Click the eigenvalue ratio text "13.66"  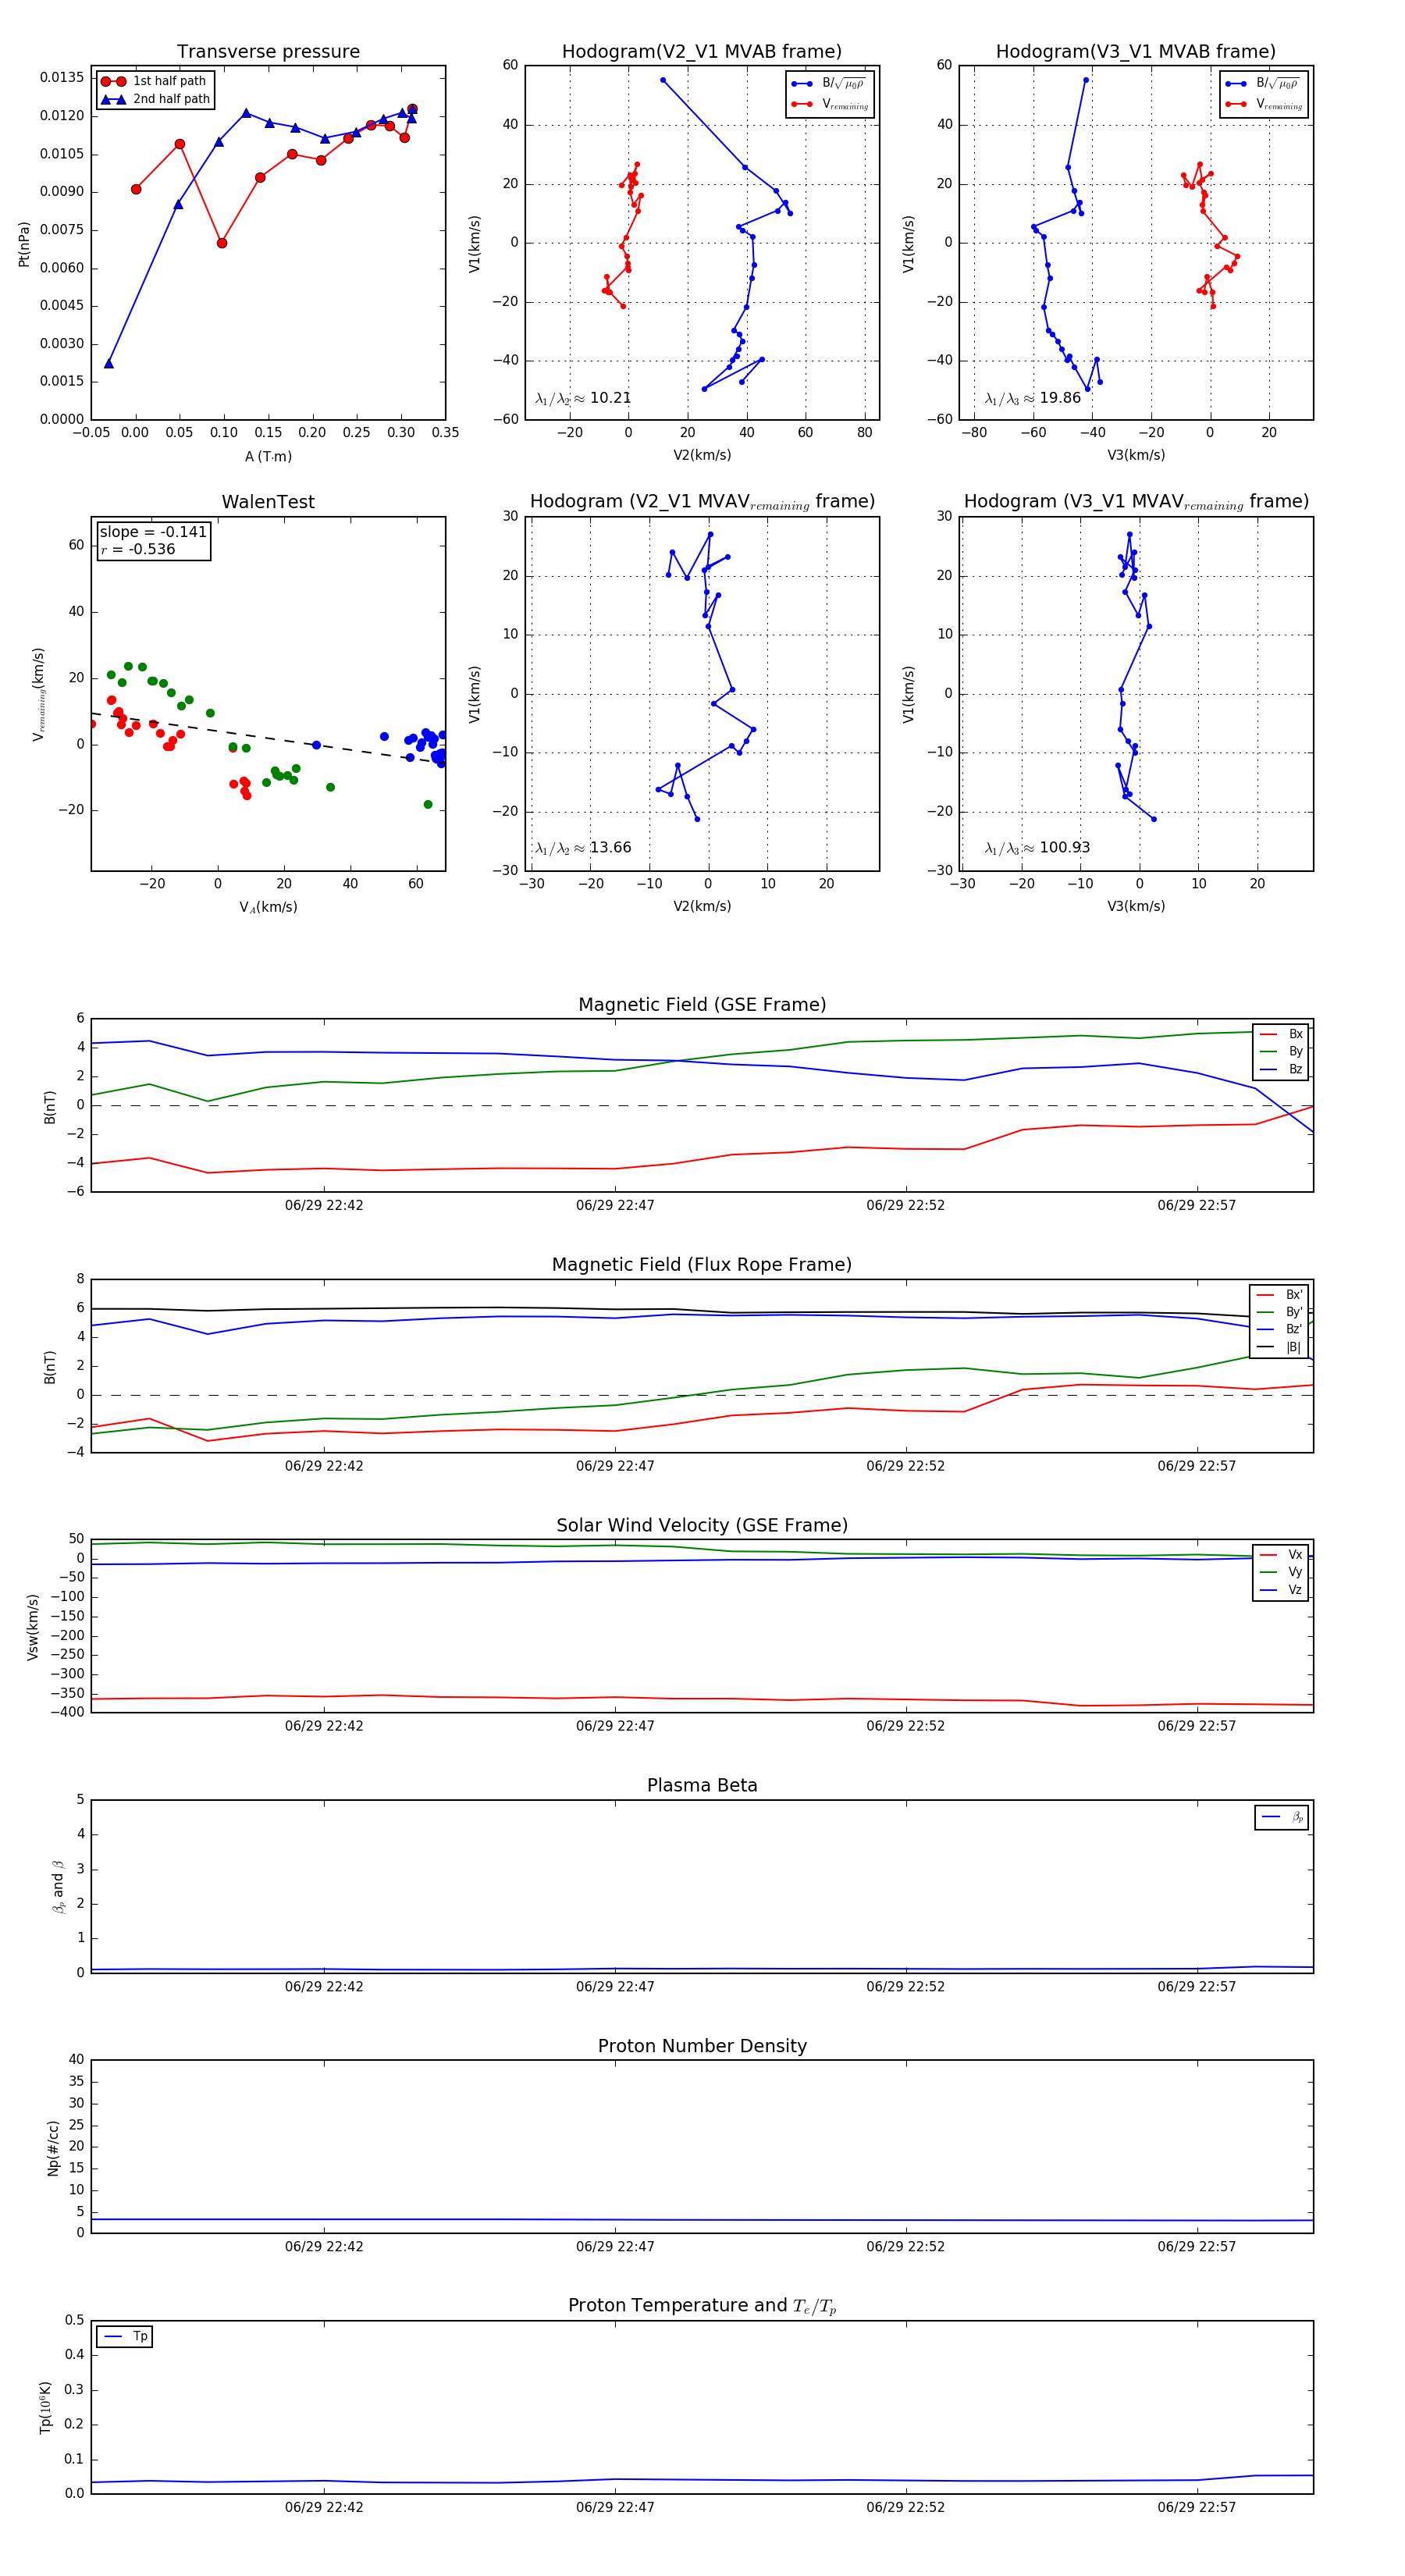pyautogui.click(x=610, y=848)
